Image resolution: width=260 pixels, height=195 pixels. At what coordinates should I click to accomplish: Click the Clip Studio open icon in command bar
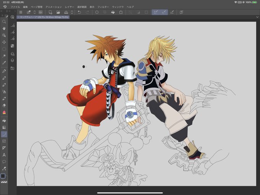29,12
